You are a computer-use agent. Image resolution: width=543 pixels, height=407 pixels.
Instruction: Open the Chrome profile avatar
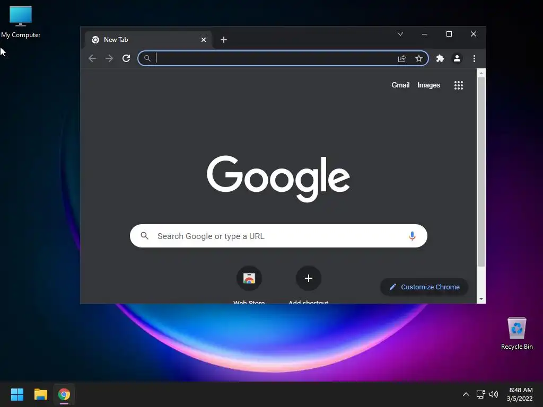[x=457, y=58]
